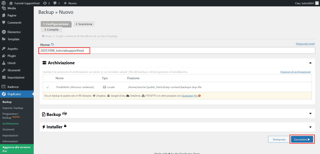Toggle the Predefinito storage checkbox
320x154 pixels.
47,87
